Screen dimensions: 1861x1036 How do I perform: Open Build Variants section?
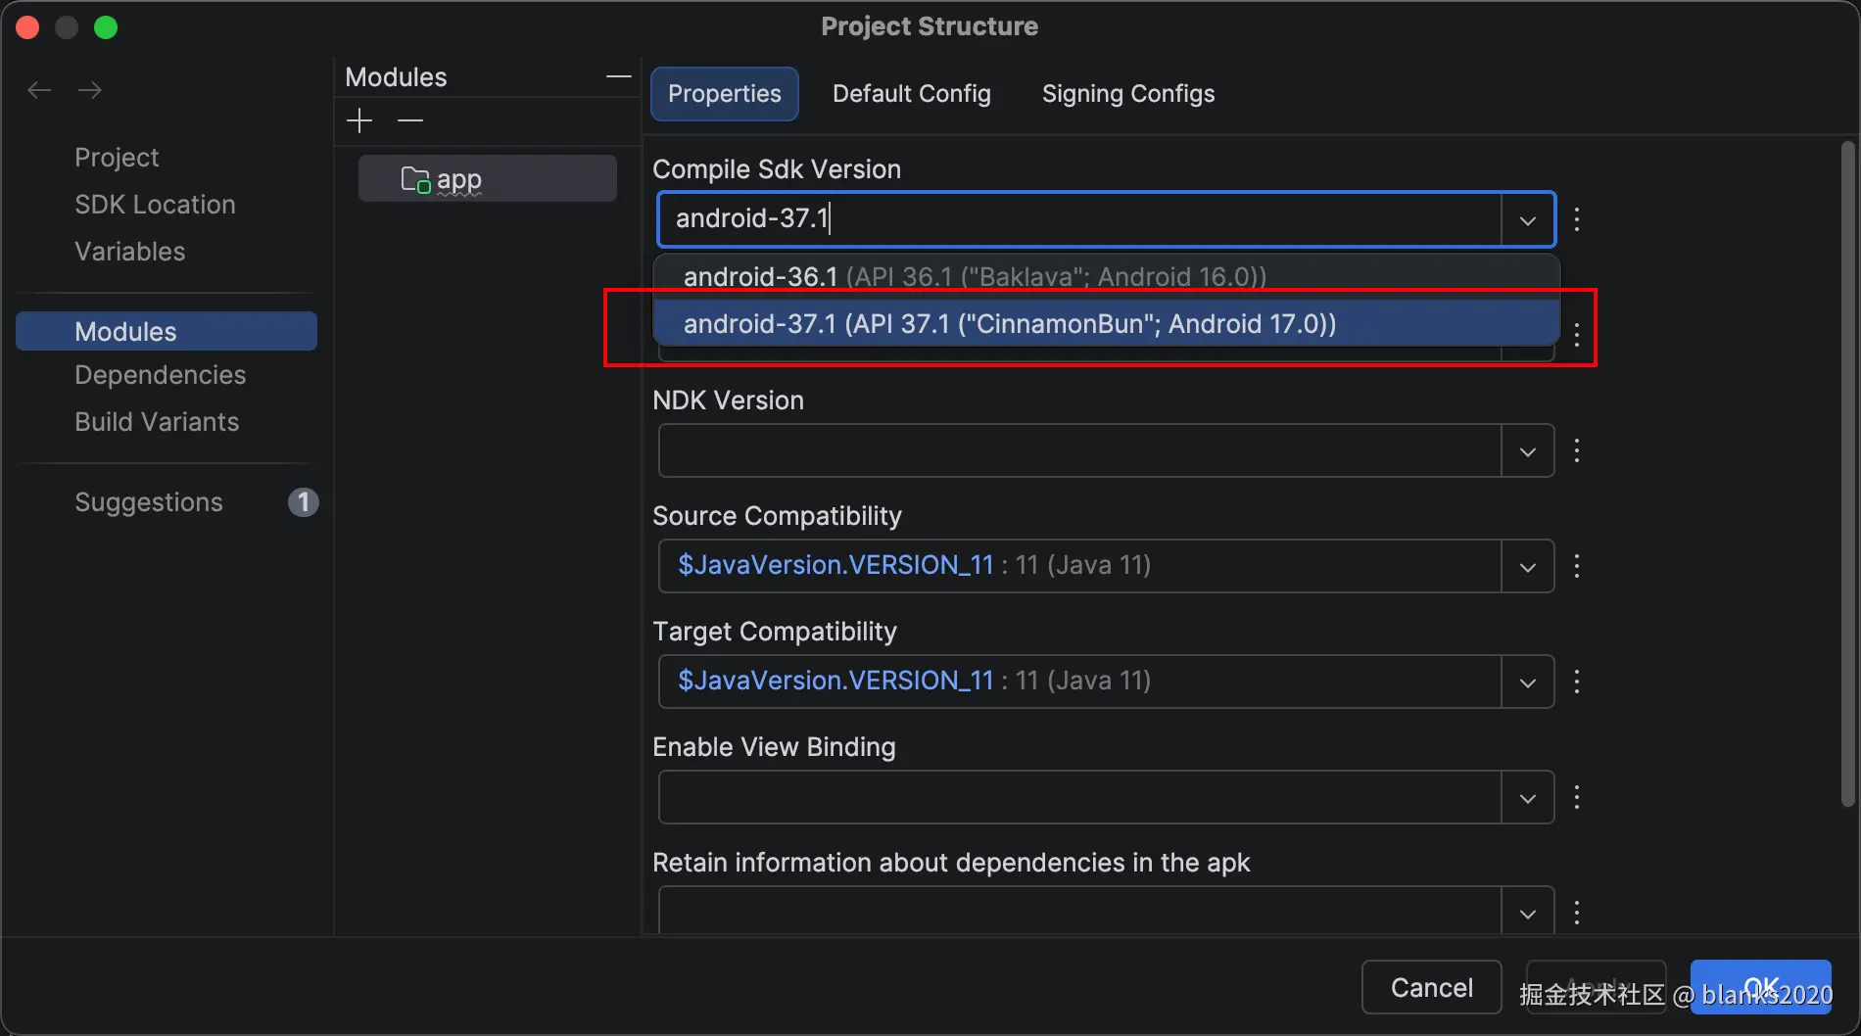click(157, 421)
